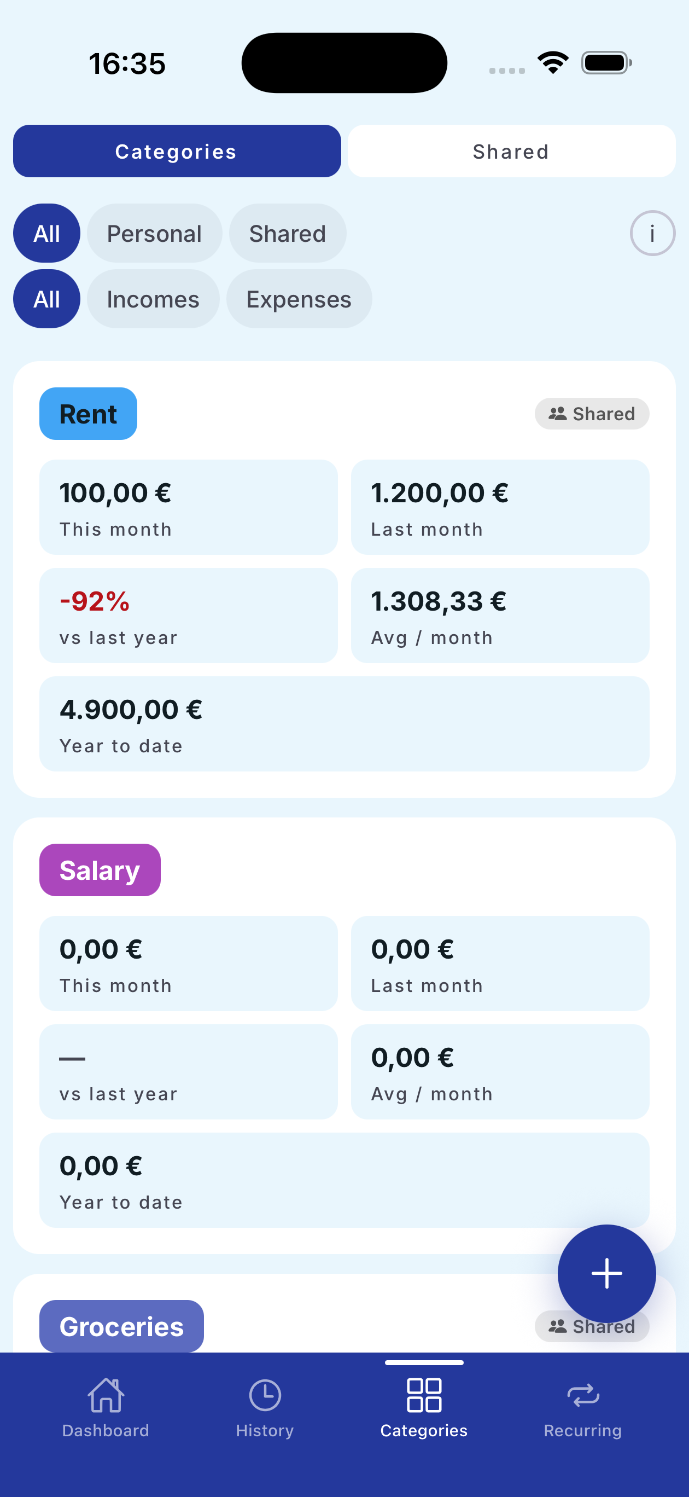Tap the purple Groceries category tag

[121, 1326]
